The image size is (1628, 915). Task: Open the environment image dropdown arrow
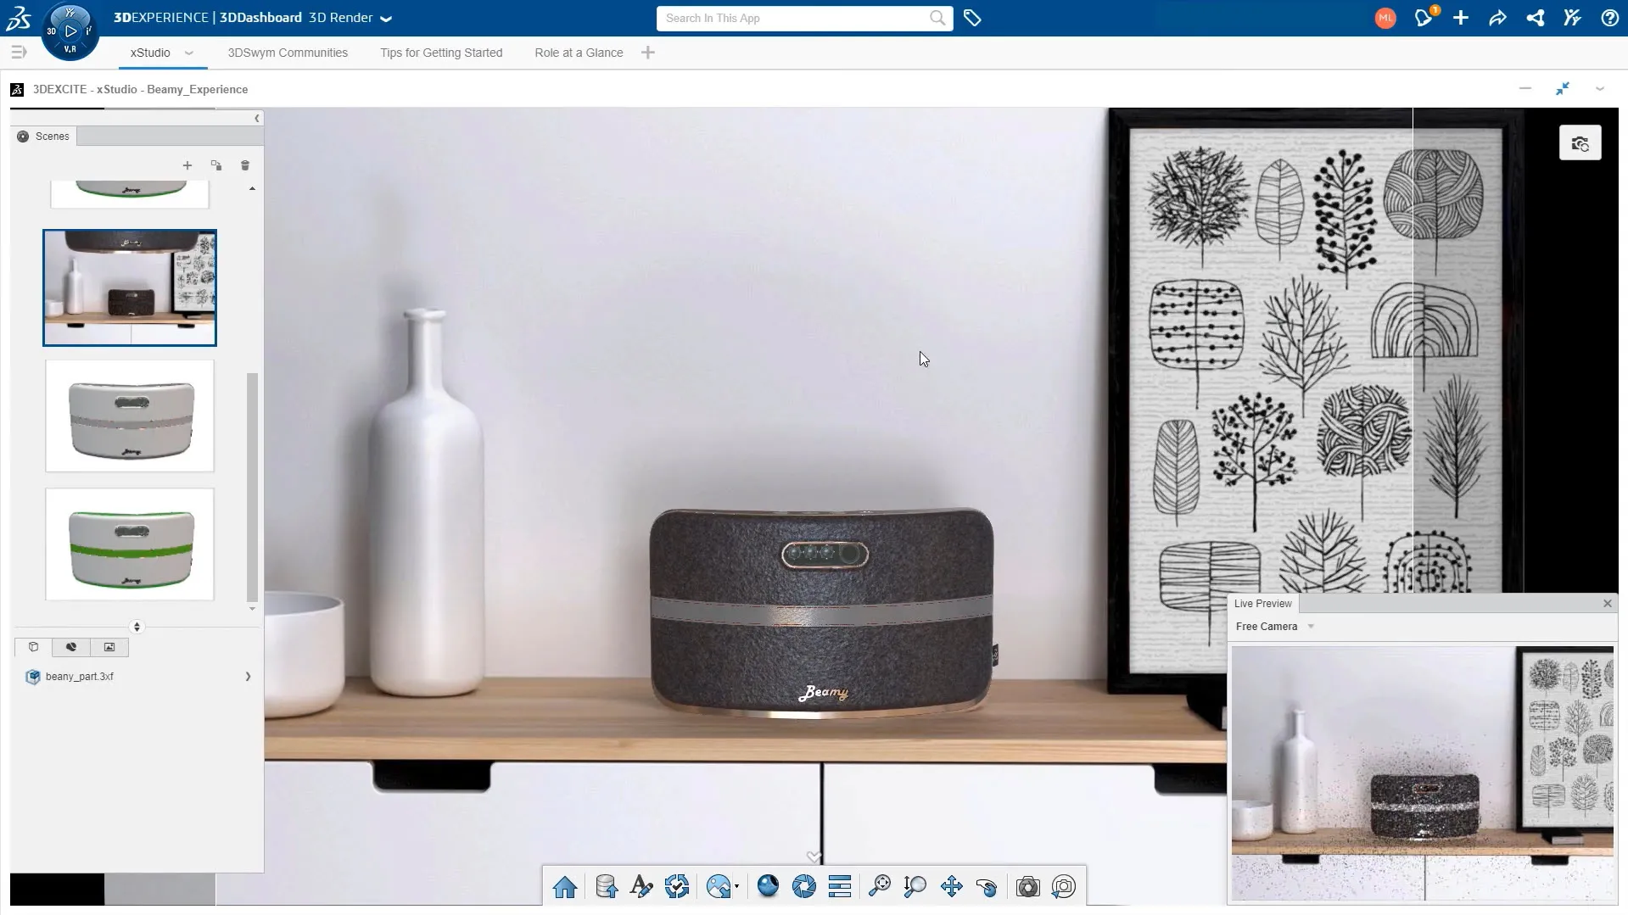pos(736,887)
